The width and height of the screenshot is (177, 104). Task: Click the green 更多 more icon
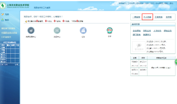pos(110,30)
